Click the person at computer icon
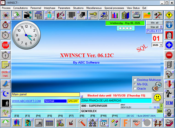 [104, 15]
